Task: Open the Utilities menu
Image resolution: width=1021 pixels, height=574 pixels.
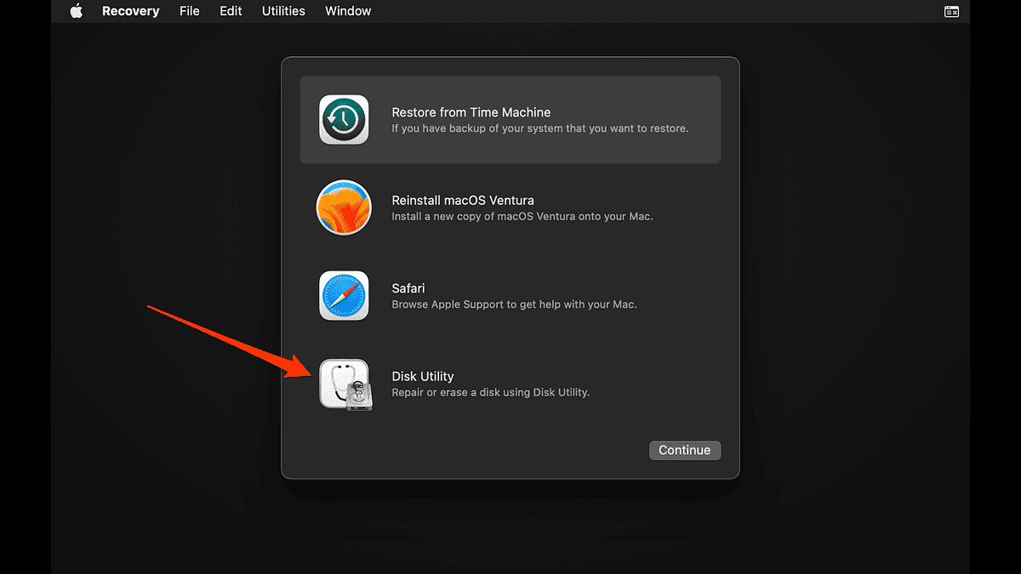Action: click(x=282, y=11)
